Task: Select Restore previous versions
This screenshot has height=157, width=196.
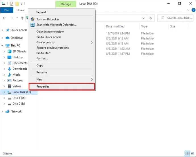Action: pos(62,48)
